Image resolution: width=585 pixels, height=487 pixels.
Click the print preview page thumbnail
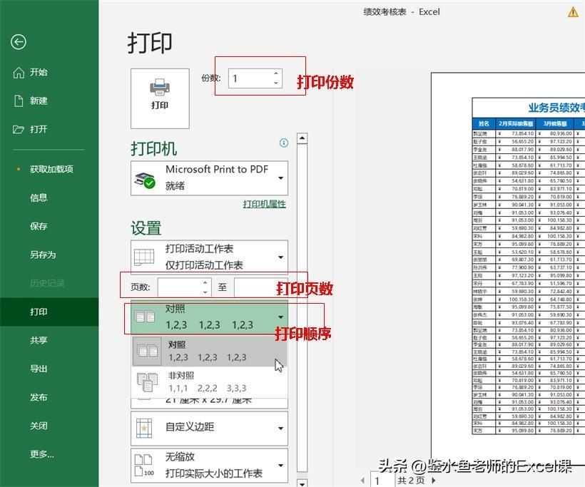click(508, 270)
